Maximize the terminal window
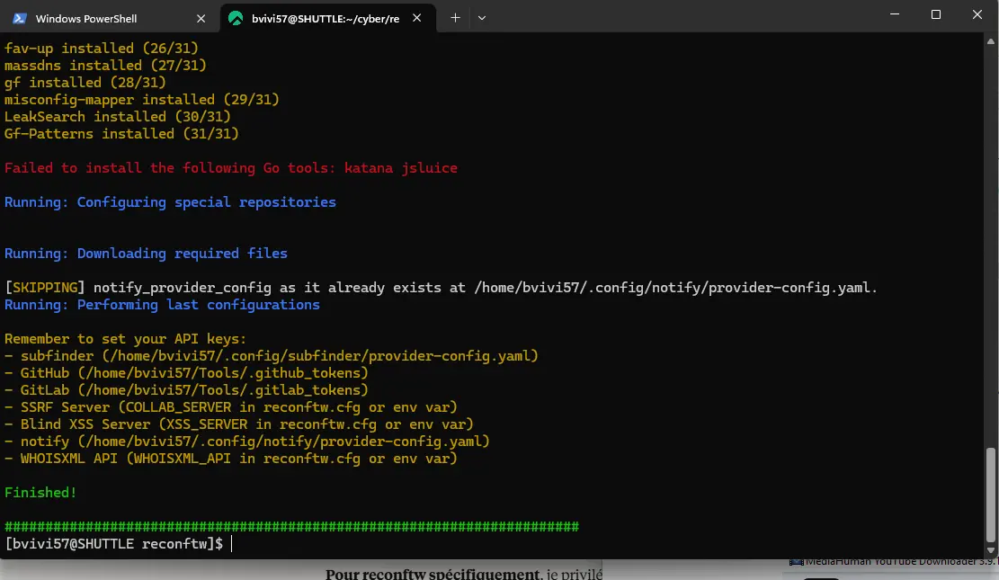 935,14
